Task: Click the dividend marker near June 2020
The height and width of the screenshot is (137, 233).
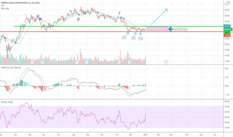Action: coord(42,62)
